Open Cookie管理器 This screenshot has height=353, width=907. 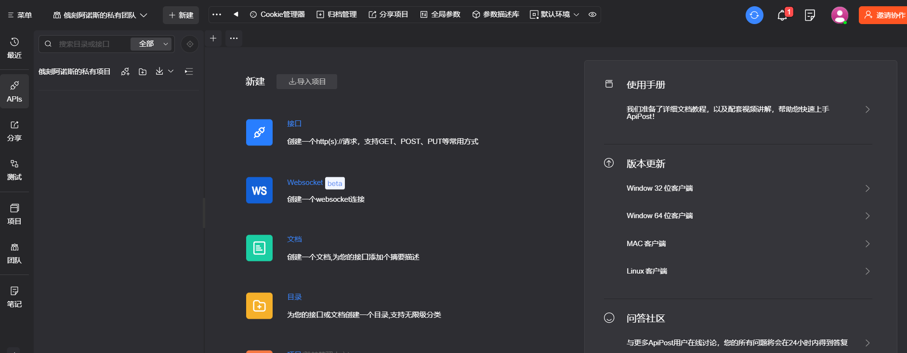pos(277,14)
